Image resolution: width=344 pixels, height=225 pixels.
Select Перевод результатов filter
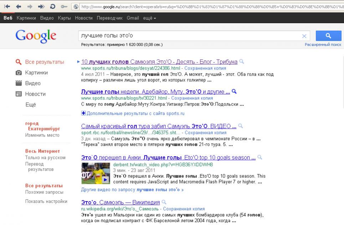40,167
